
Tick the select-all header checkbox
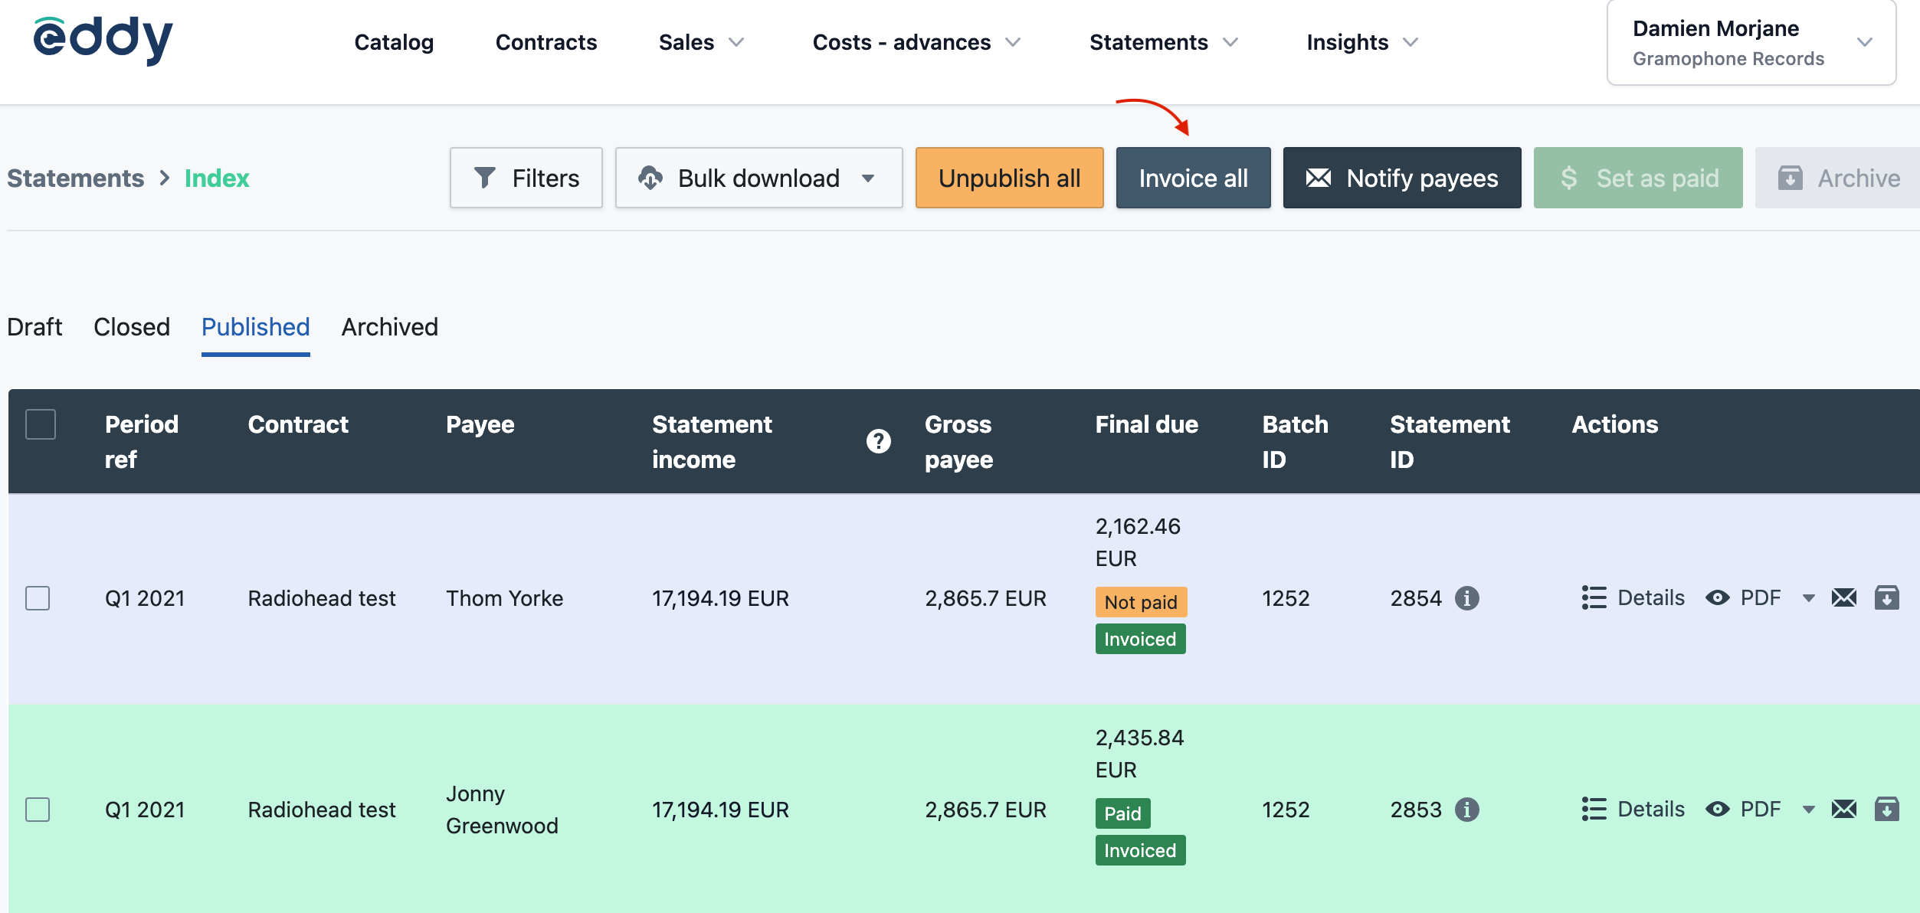tap(41, 424)
